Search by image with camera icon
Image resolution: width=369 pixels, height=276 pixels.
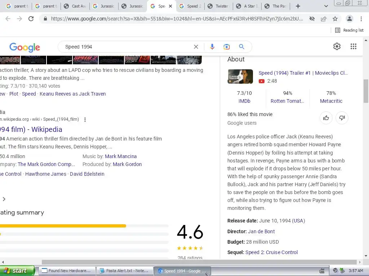[226, 47]
